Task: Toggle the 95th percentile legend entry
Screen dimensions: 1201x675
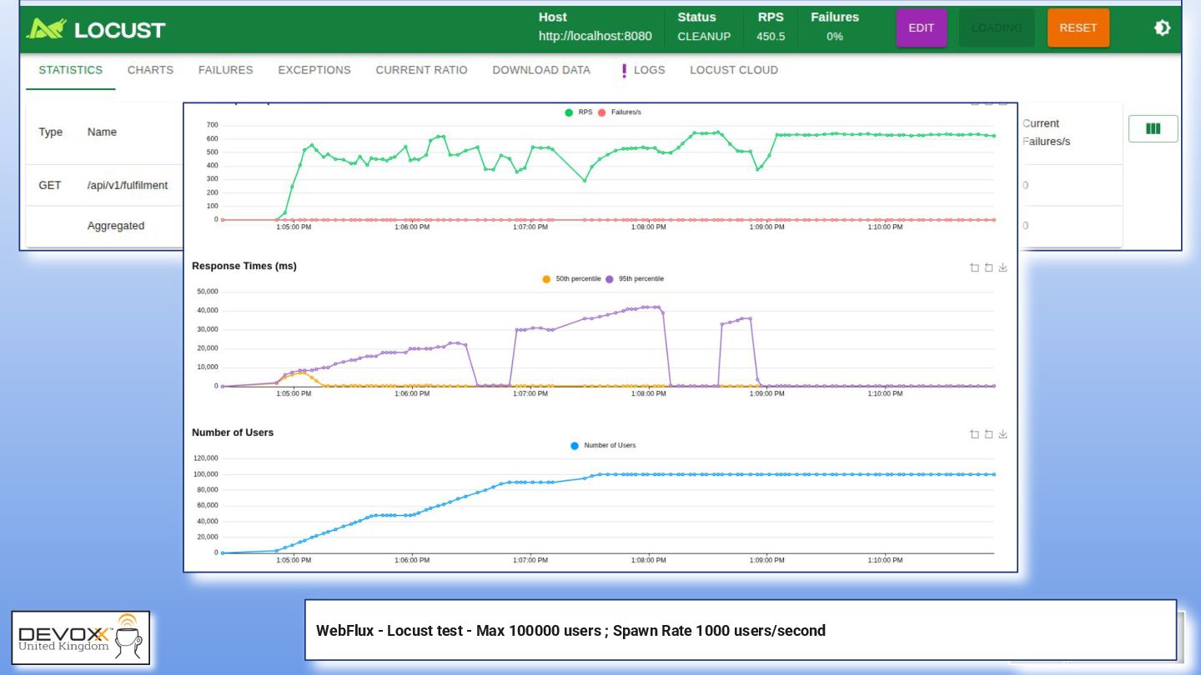Action: point(635,279)
